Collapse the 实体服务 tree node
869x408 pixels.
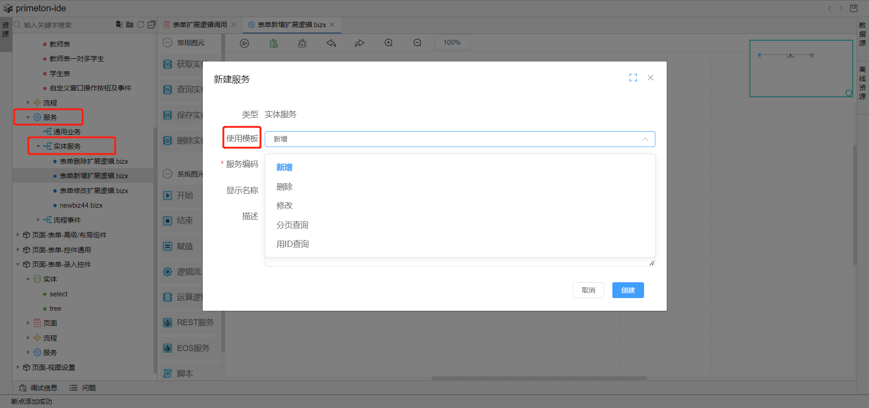pyautogui.click(x=38, y=146)
